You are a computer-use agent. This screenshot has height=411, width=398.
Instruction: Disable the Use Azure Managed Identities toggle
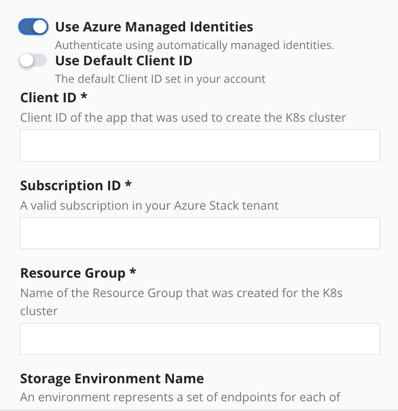33,27
